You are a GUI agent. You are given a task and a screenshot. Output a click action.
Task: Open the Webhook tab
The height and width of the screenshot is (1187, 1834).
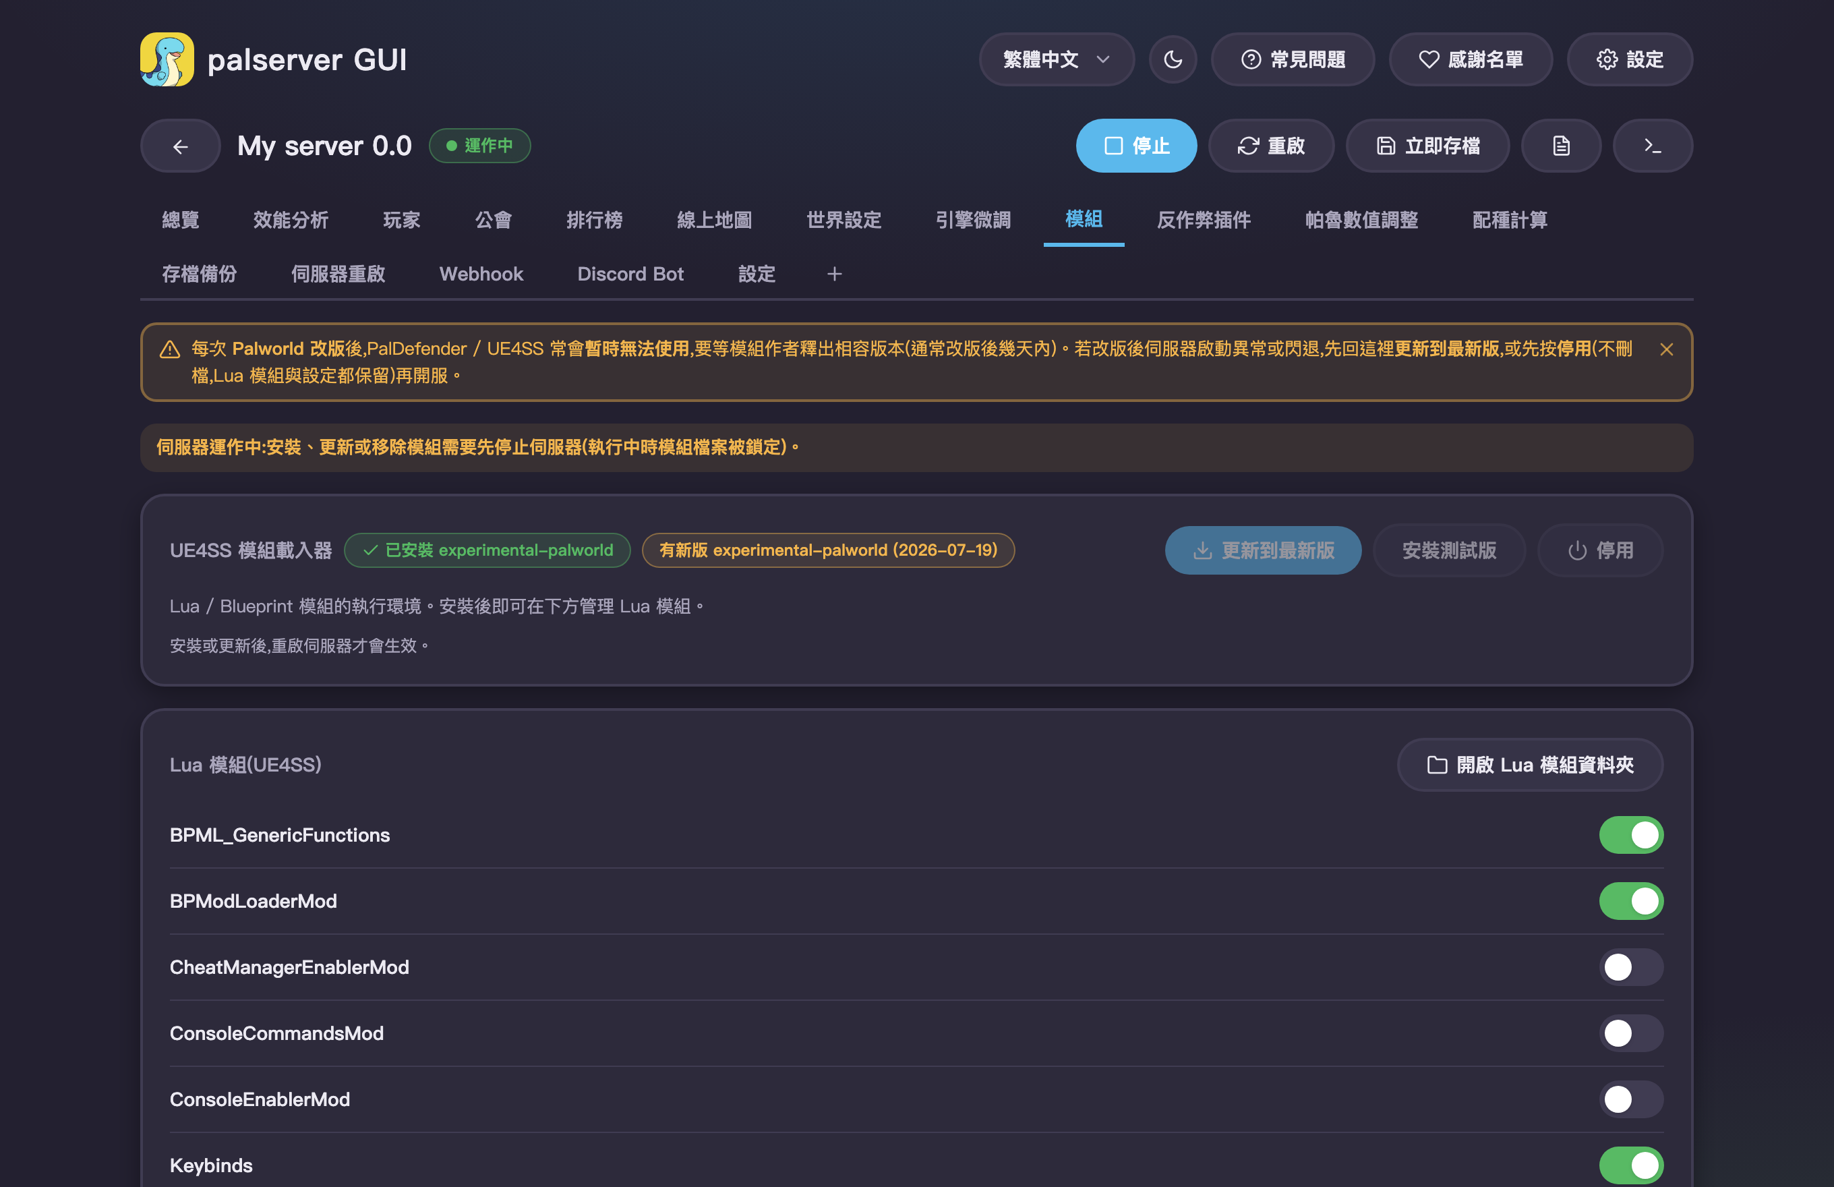[x=481, y=274]
